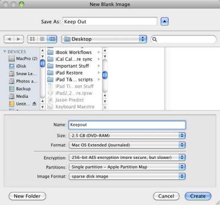220x205 pixels.
Task: Eject the Untit... volume
Action: point(34,104)
